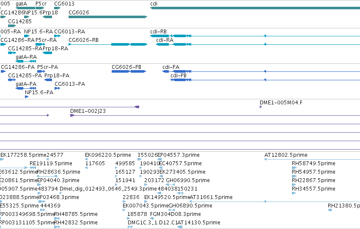Open the EC40757.5prime EST label
The height and width of the screenshot is (229, 360).
(x=181, y=164)
